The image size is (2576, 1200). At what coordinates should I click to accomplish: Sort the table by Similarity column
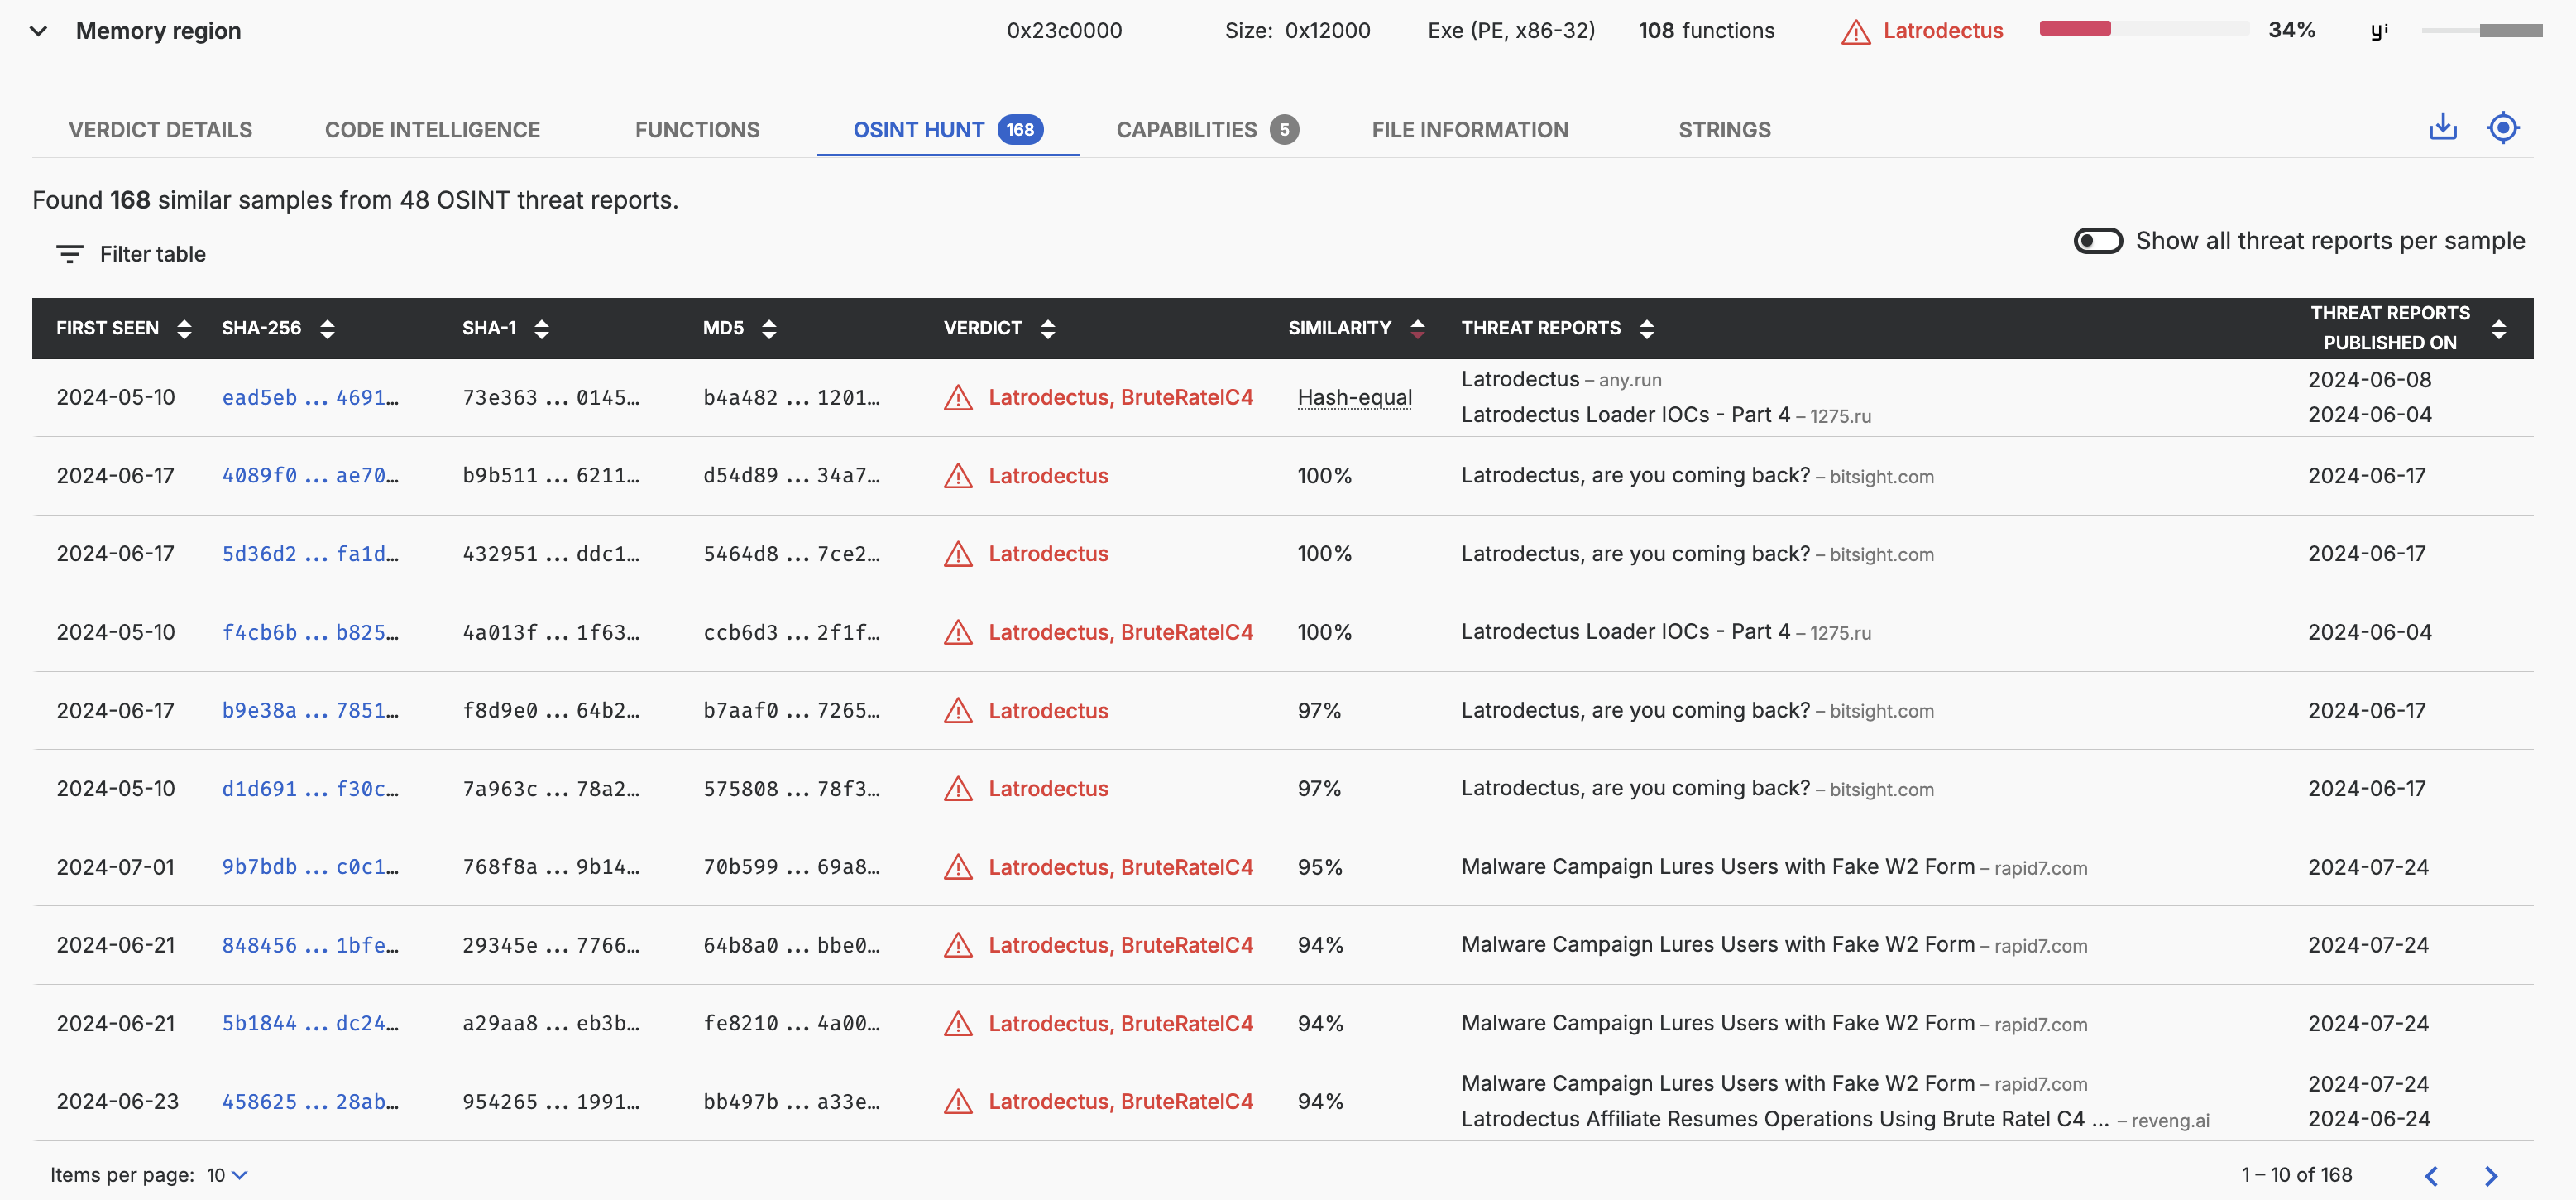pyautogui.click(x=1417, y=329)
